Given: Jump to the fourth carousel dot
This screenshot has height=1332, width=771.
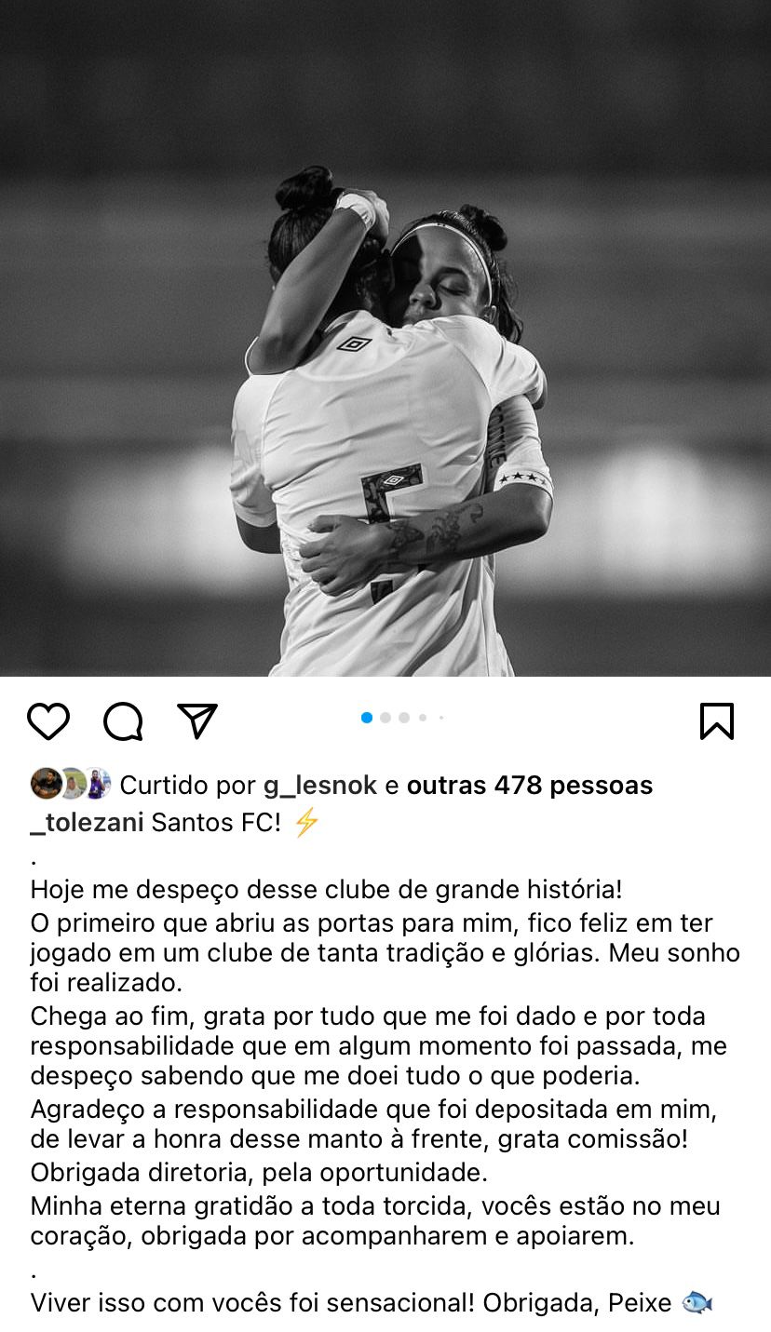Looking at the screenshot, I should (x=423, y=718).
